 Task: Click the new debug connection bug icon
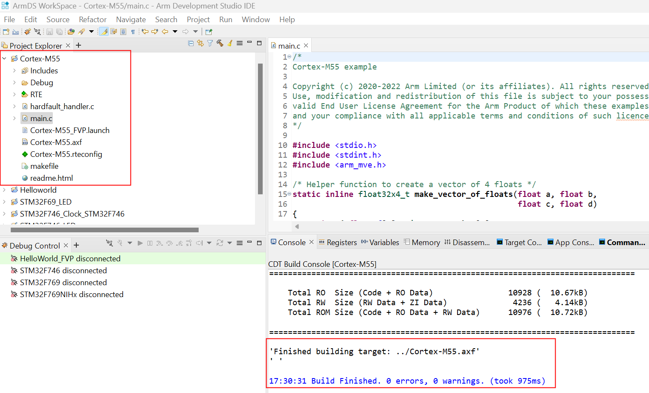point(27,32)
